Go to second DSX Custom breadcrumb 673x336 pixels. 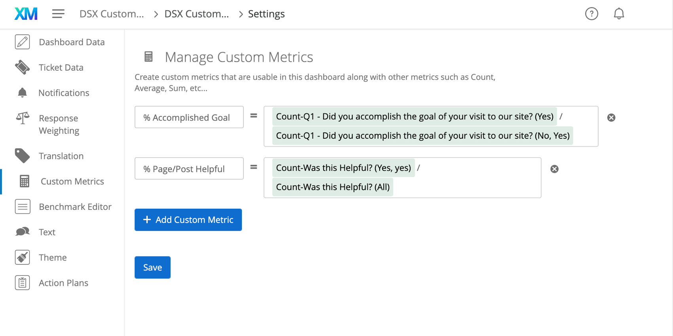click(197, 14)
